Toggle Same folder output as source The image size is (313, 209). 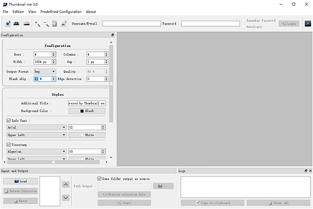click(x=100, y=179)
